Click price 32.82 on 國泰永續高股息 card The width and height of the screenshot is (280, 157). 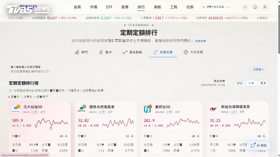83,121
